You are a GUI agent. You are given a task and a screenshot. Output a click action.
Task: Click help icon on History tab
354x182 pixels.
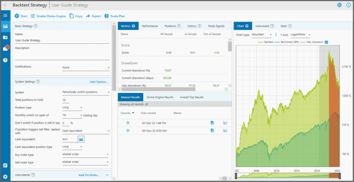[199, 26]
